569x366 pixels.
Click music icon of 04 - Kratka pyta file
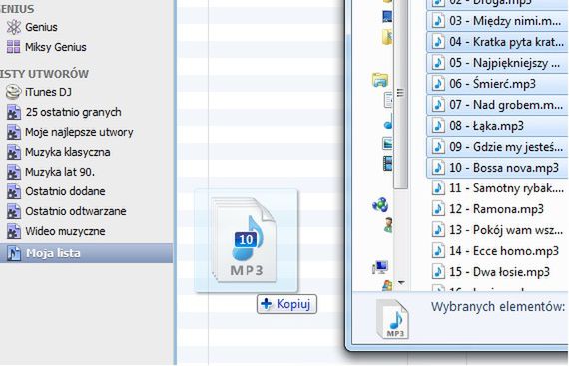pos(438,42)
